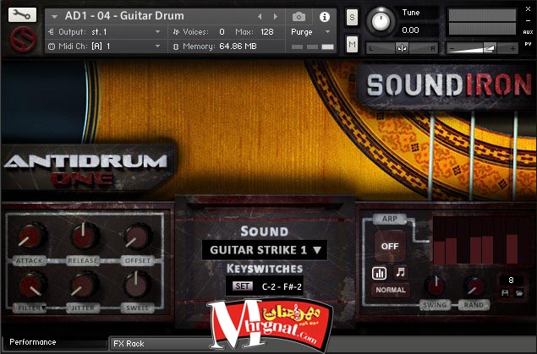Open the camera snapshot view
The height and width of the screenshot is (354, 537).
(299, 16)
